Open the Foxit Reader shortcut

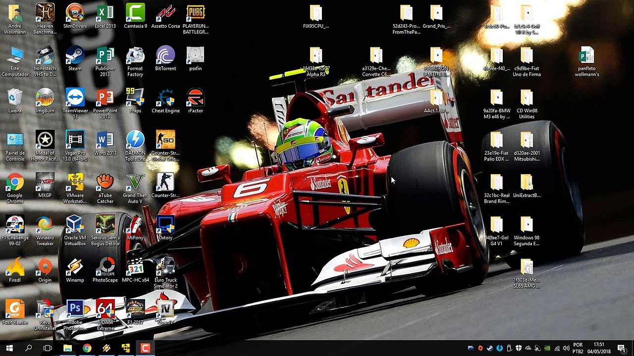(15, 312)
